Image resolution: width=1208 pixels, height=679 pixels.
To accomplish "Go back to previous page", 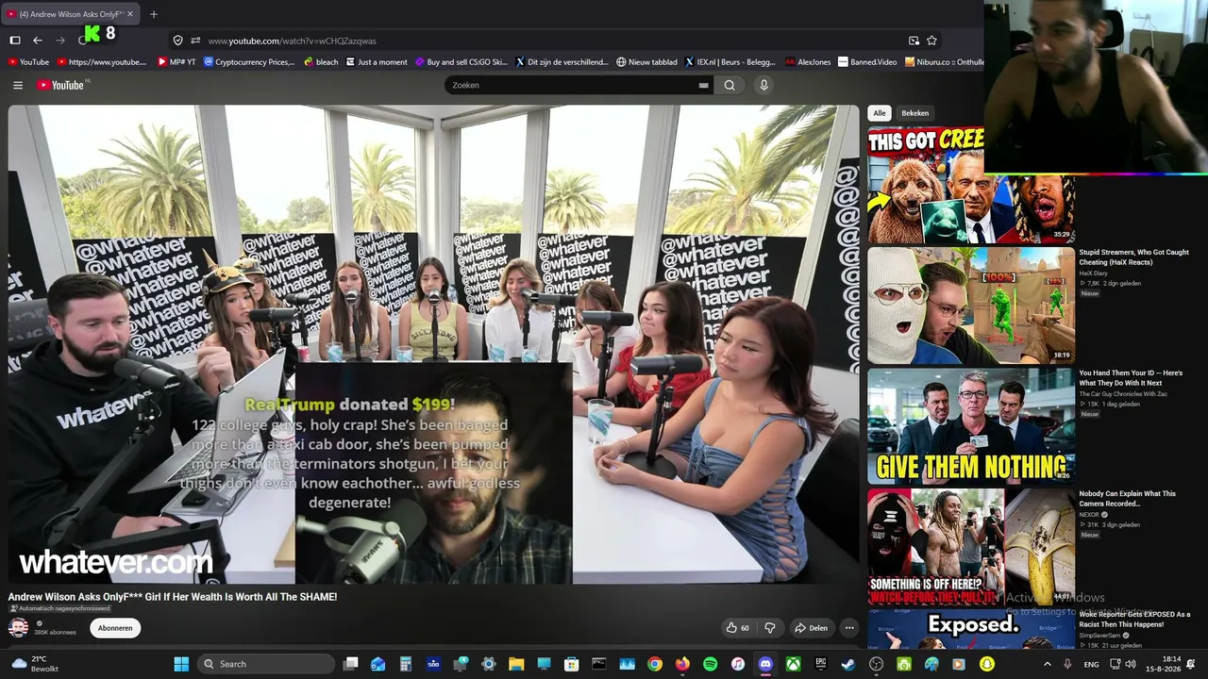I will [38, 41].
